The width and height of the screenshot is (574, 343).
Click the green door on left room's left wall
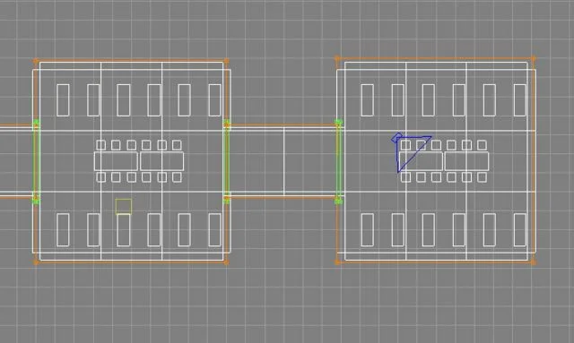click(36, 161)
